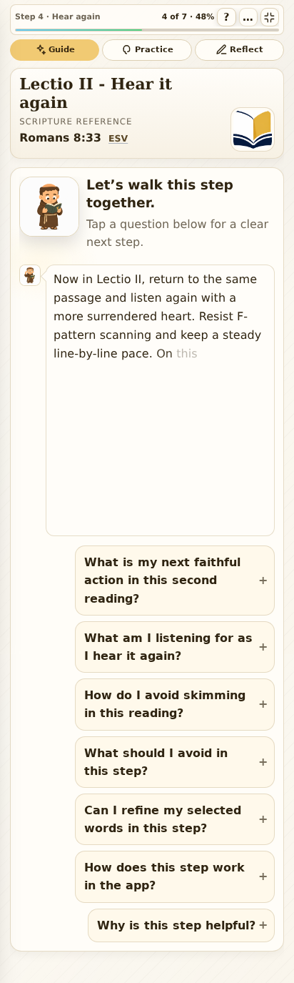Viewport: 294px width, 983px height.
Task: Click the small monk avatar beside message
Action: (x=30, y=275)
